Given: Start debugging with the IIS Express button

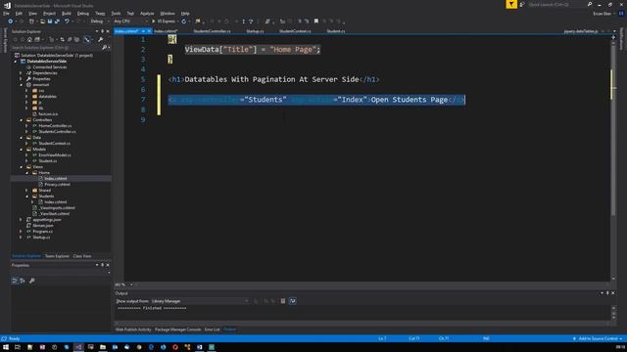Looking at the screenshot, I should (x=164, y=22).
